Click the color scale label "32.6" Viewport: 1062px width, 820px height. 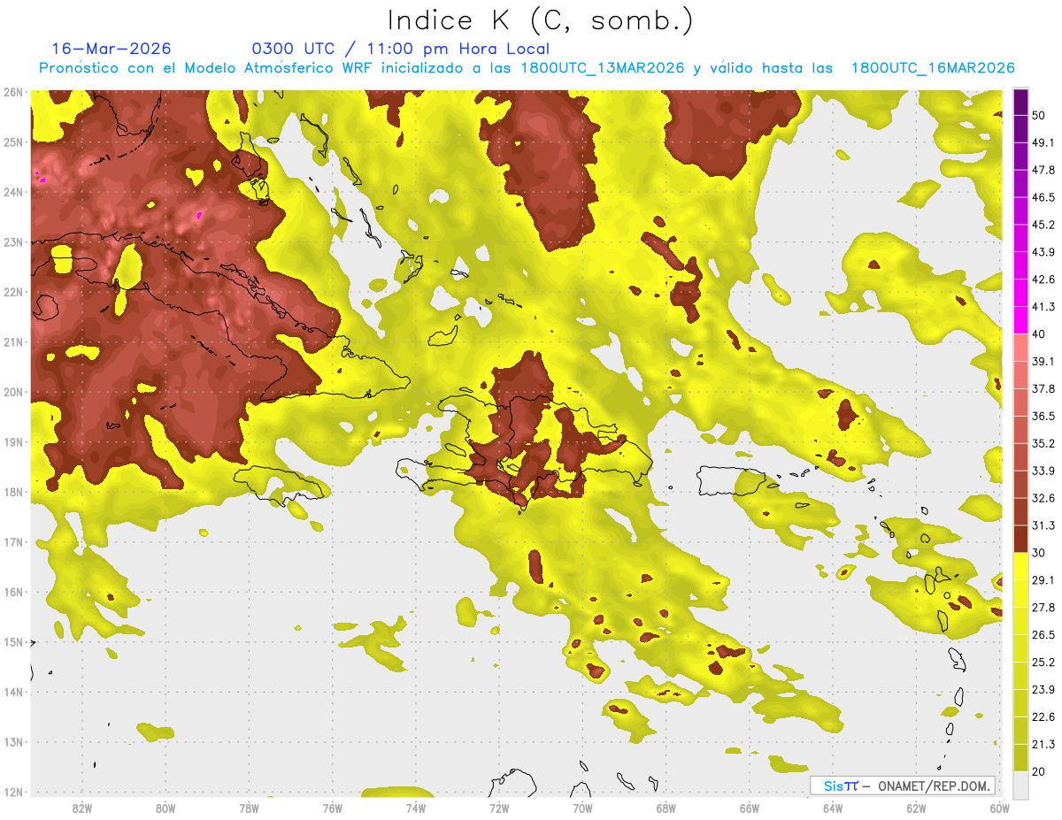[x=1043, y=498]
